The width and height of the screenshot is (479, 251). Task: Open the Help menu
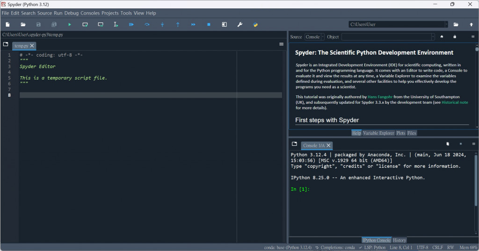[151, 13]
